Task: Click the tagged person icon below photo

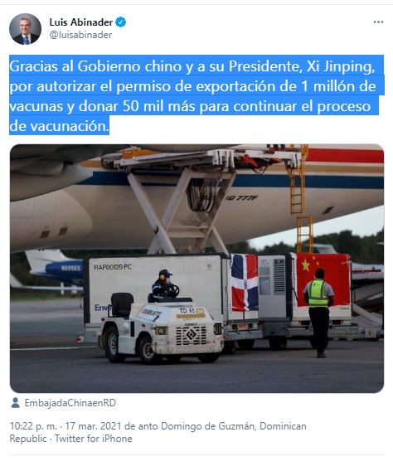Action: [x=15, y=403]
